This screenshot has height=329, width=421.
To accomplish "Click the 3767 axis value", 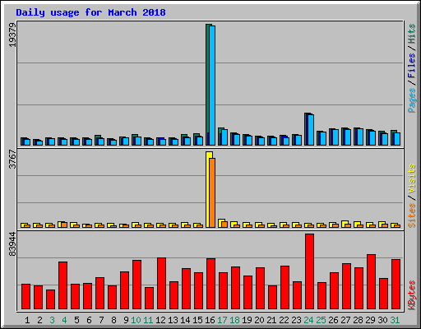I will 12,159.
